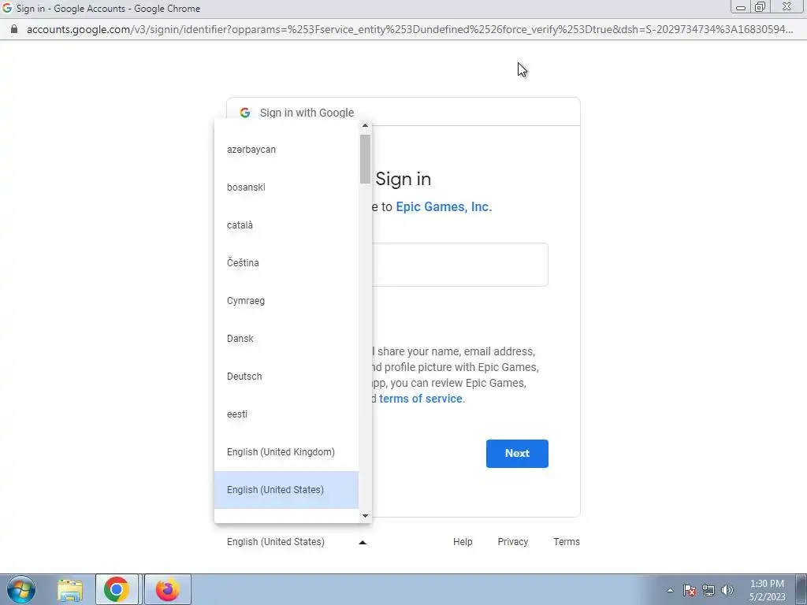The image size is (807, 605).
Task: Click the Action Center flag icon
Action: coord(690,590)
